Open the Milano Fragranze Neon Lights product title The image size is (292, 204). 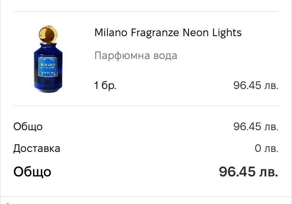[x=168, y=33]
